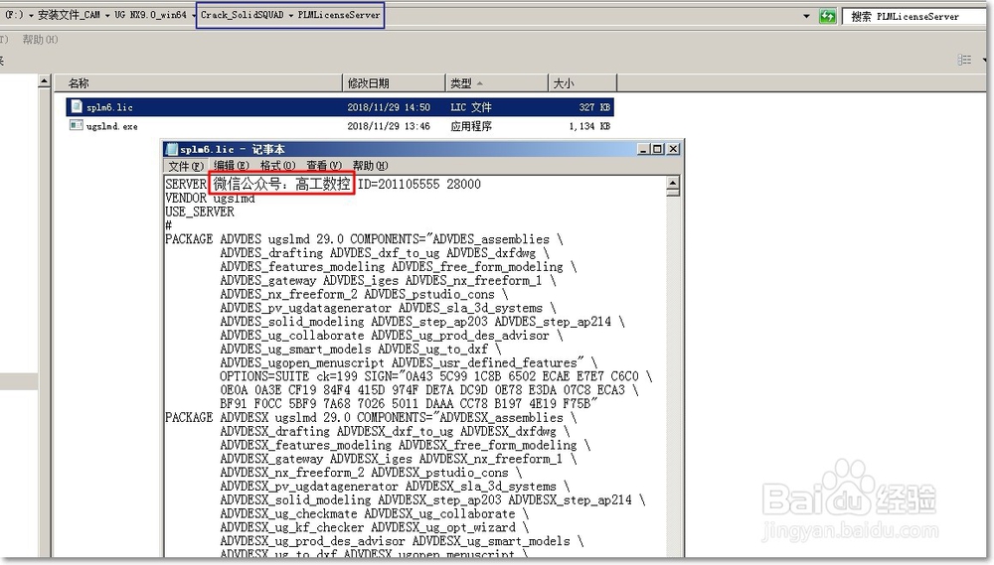
Task: Open Notepad 查看(V) menu
Action: 324,166
